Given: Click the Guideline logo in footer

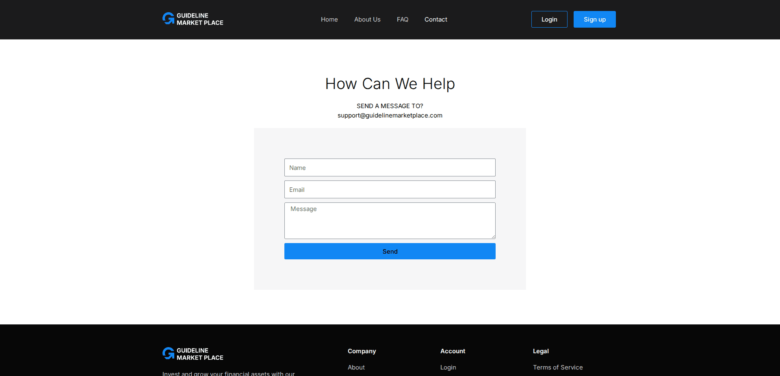Looking at the screenshot, I should [x=192, y=353].
